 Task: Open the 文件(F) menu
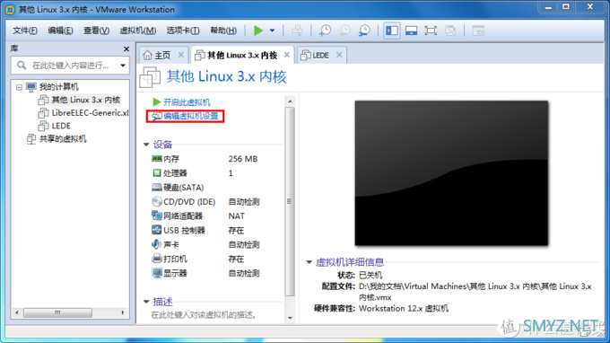[x=25, y=31]
